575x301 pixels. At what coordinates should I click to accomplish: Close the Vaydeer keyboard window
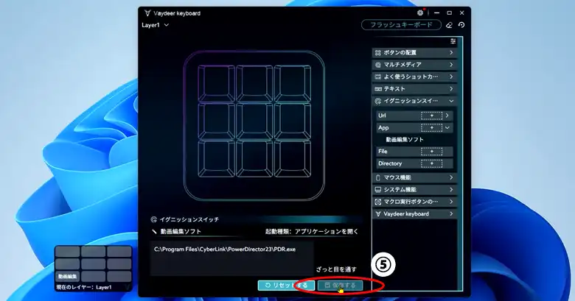click(x=462, y=13)
